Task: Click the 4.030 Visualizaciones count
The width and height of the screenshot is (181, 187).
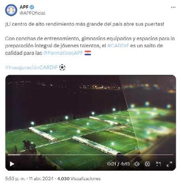Action: [79, 179]
